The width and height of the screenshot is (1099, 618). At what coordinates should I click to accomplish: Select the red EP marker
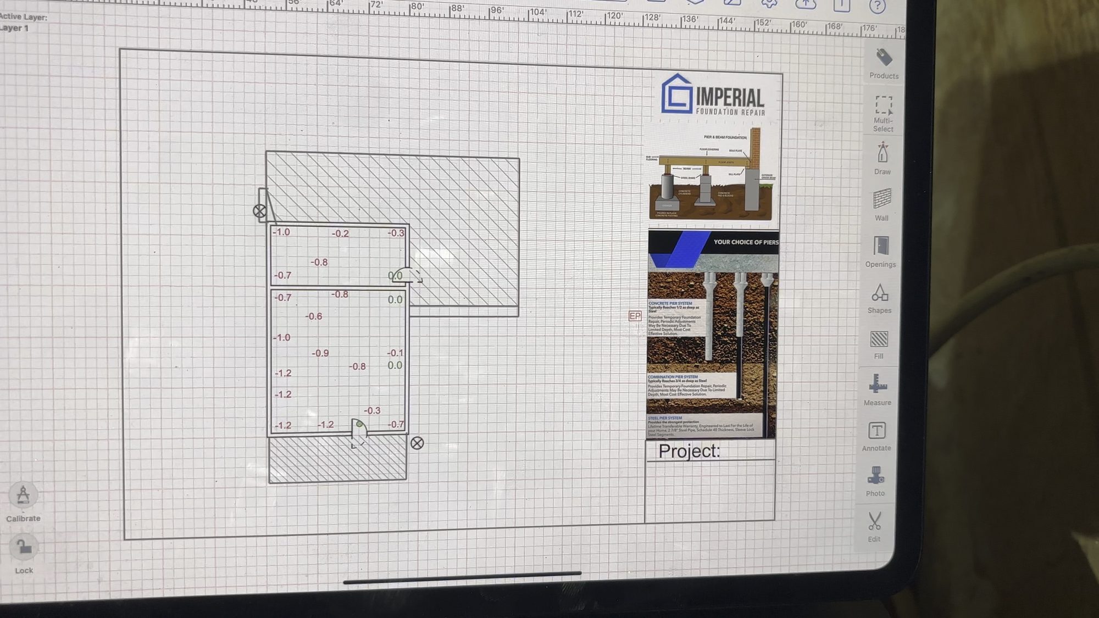coord(635,316)
